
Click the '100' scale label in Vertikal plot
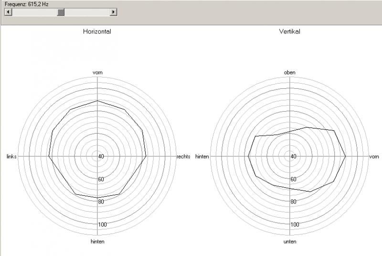(x=295, y=224)
